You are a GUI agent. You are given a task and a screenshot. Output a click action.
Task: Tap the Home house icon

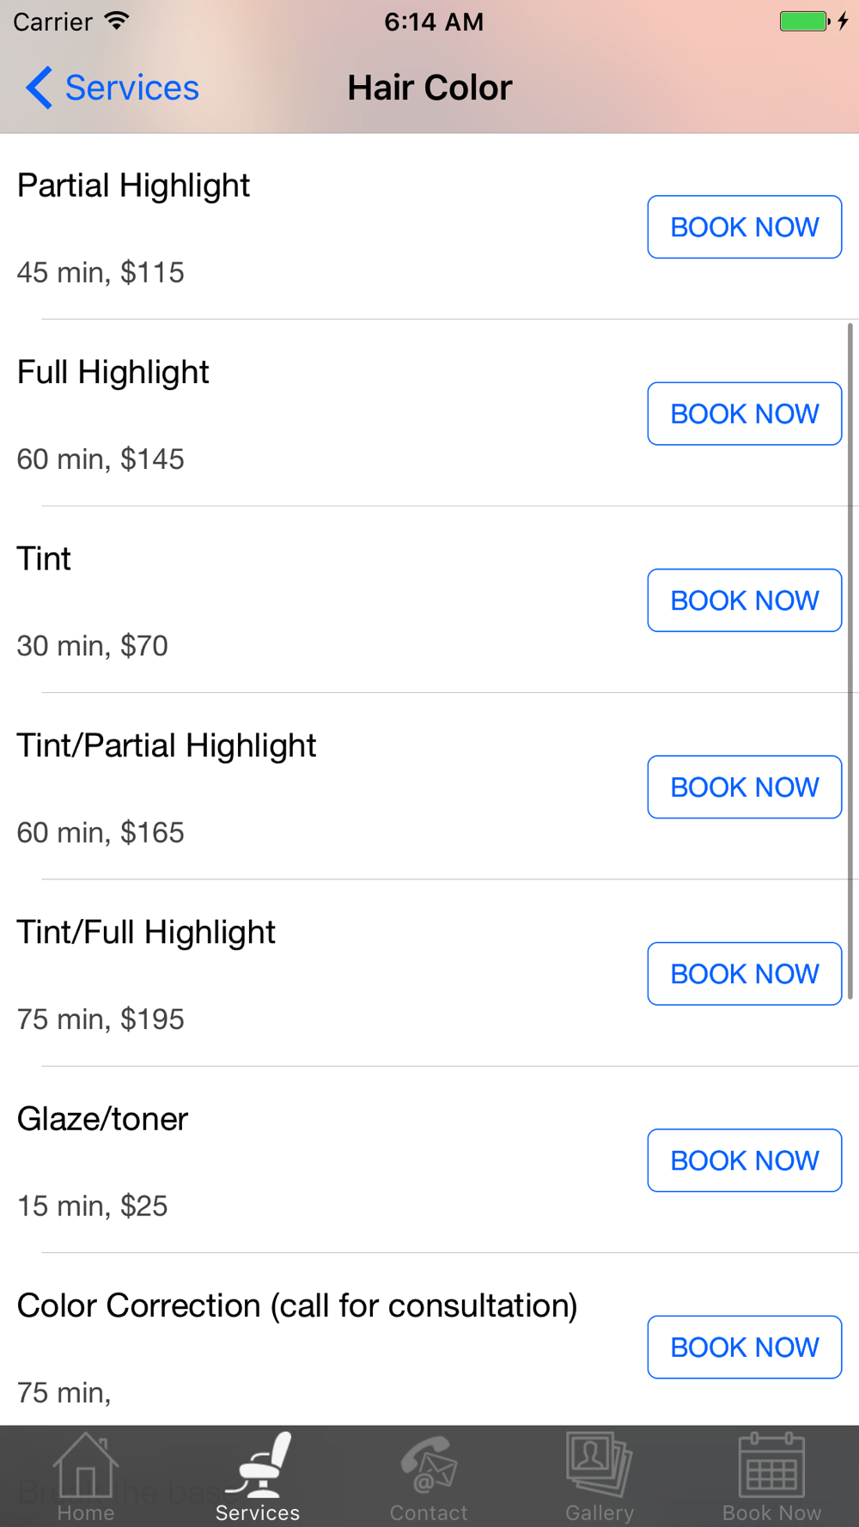[x=85, y=1465]
